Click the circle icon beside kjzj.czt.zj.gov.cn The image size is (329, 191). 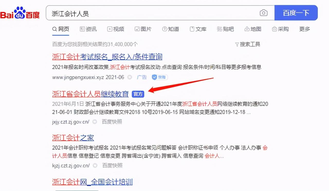(95, 165)
